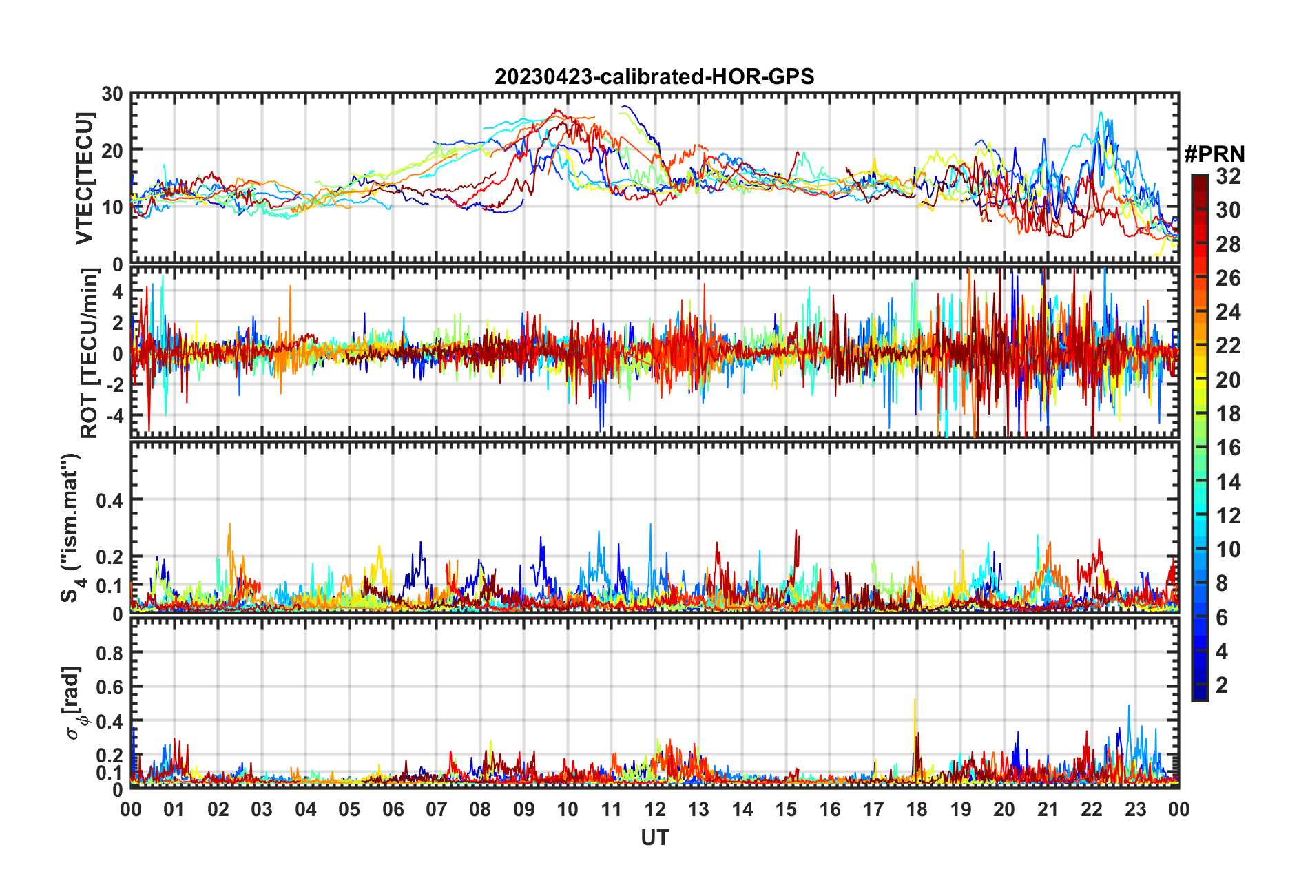Select PRN colorbar tick label 20
Viewport: 1310px width, 876px height.
[1228, 379]
